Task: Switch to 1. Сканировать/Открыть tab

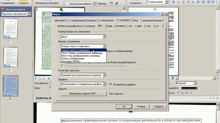Action: pyautogui.click(x=82, y=20)
